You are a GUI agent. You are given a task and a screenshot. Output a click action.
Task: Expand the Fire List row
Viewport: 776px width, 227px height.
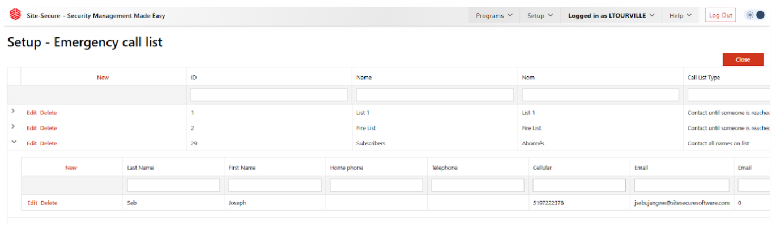point(13,127)
